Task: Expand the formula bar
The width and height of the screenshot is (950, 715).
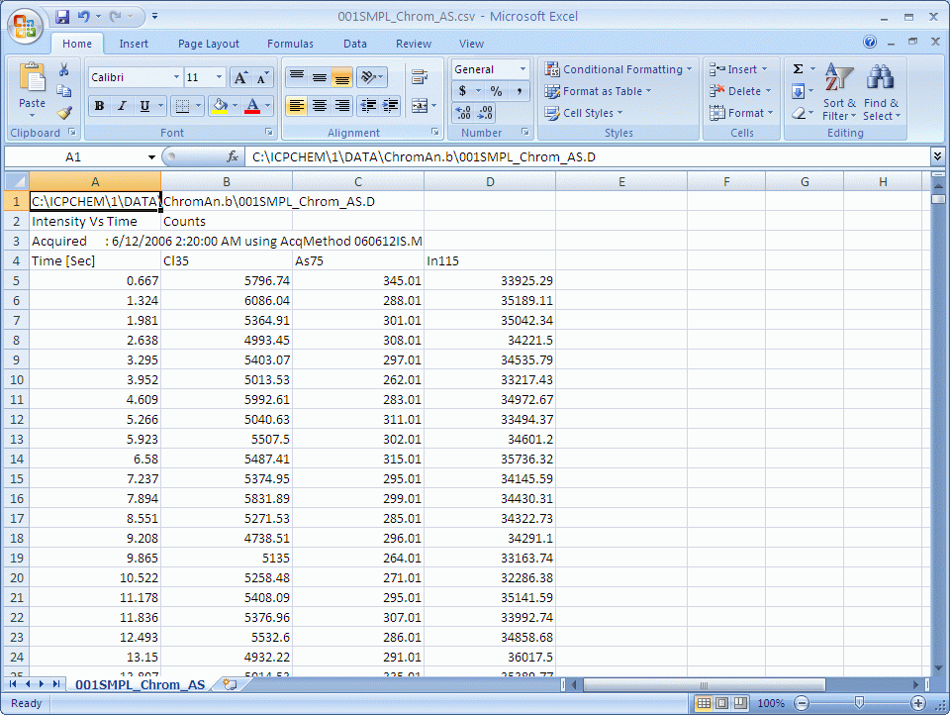Action: [937, 156]
